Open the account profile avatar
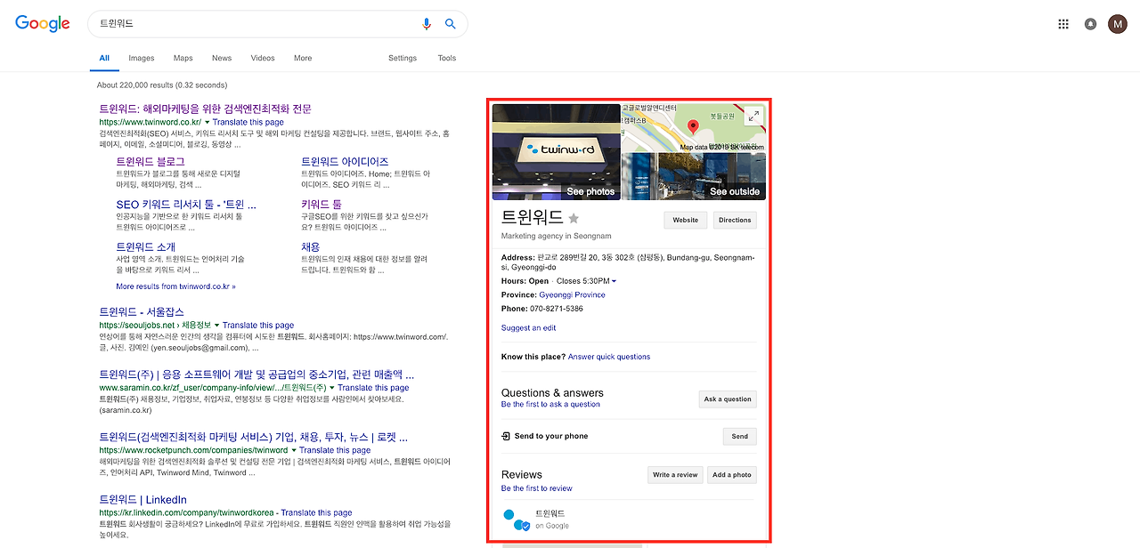The height and width of the screenshot is (548, 1140). tap(1118, 24)
